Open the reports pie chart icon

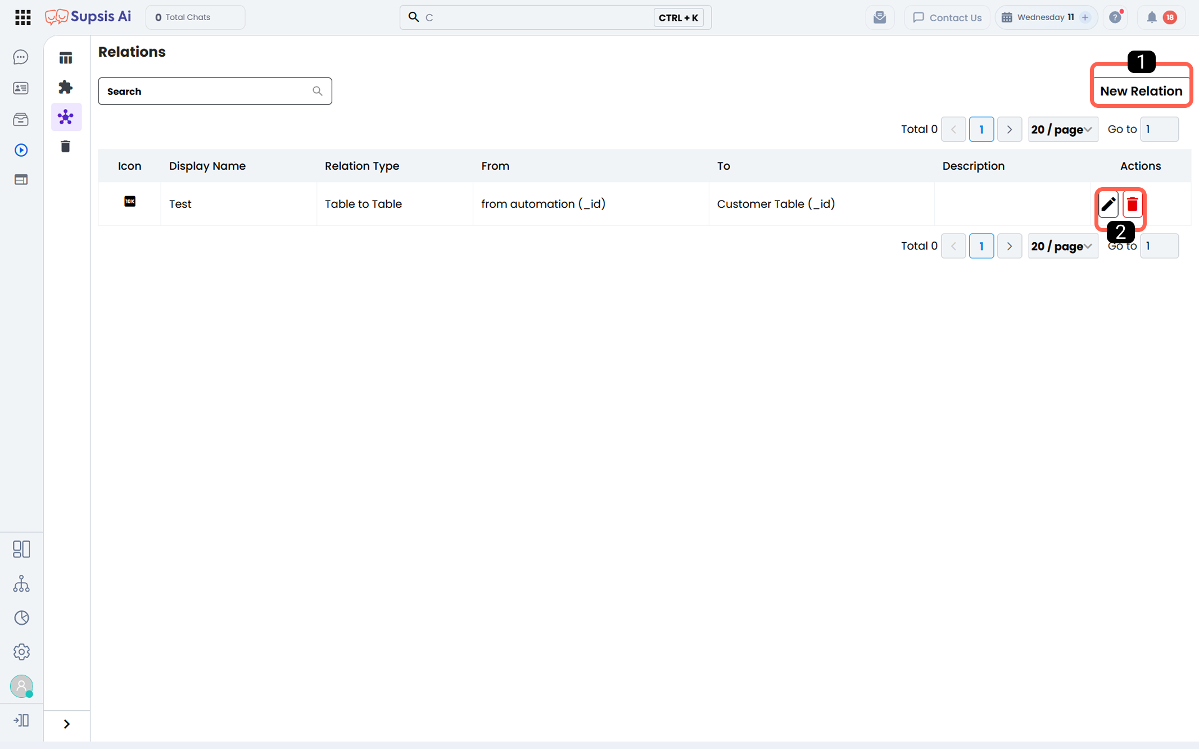21,618
